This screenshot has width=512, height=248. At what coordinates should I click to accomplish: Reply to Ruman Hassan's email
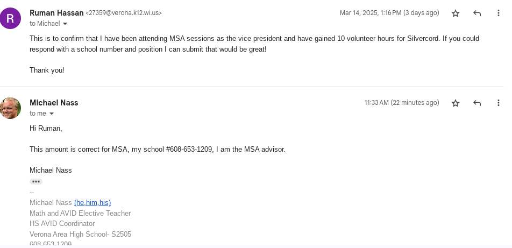pyautogui.click(x=477, y=13)
